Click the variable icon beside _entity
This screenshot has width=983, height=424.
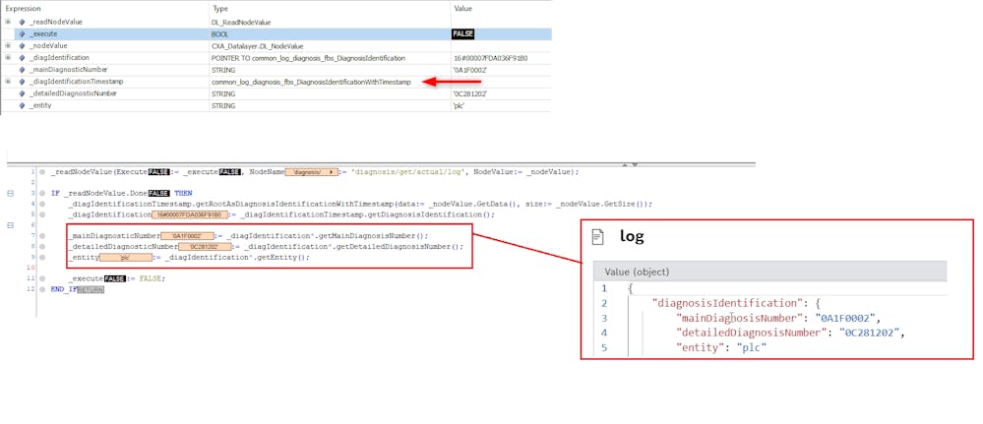point(22,104)
